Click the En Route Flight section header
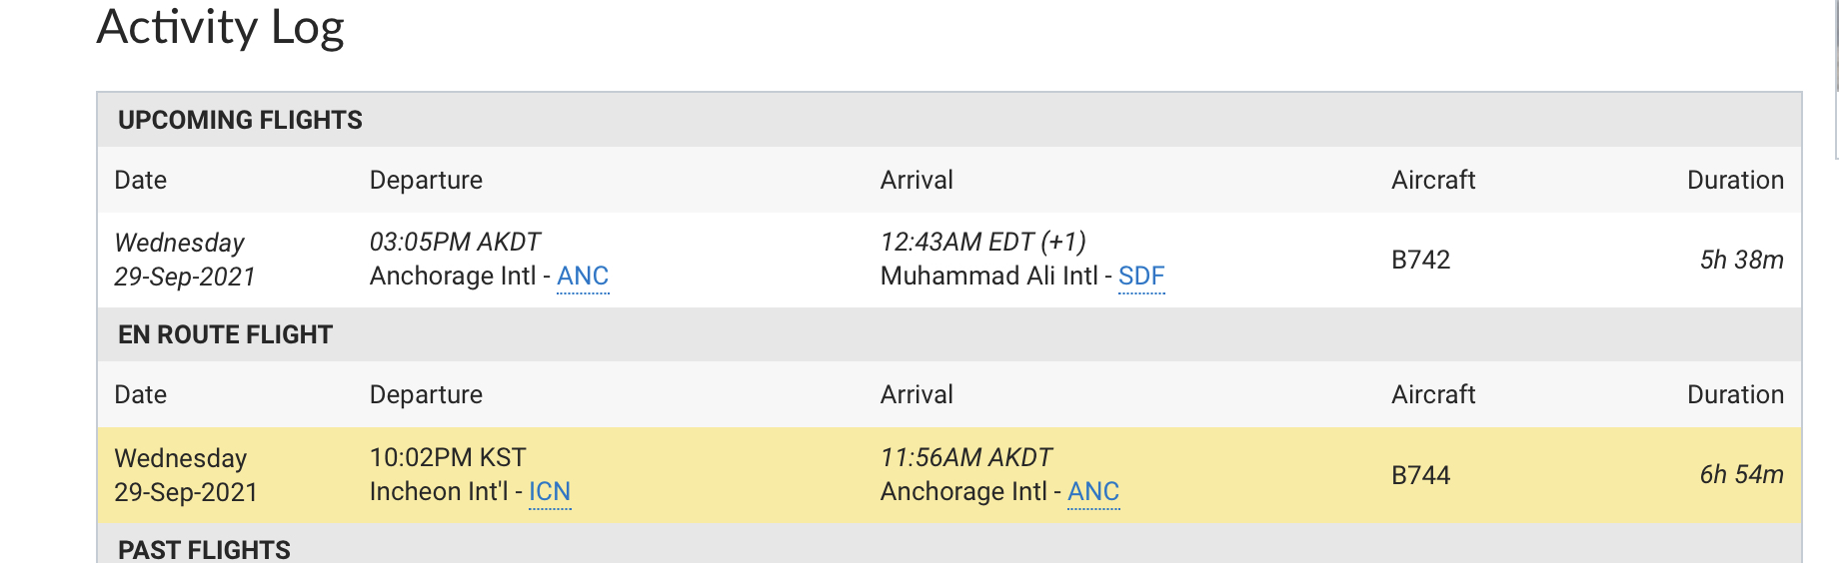Screen dimensions: 1839x563 pos(225,334)
